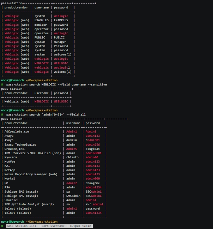The height and width of the screenshot is (229, 213).
Task: Click the Nortel vendor name
Action: 11,178
